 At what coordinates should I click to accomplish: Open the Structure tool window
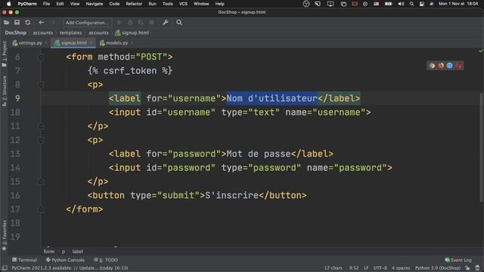[x=4, y=91]
